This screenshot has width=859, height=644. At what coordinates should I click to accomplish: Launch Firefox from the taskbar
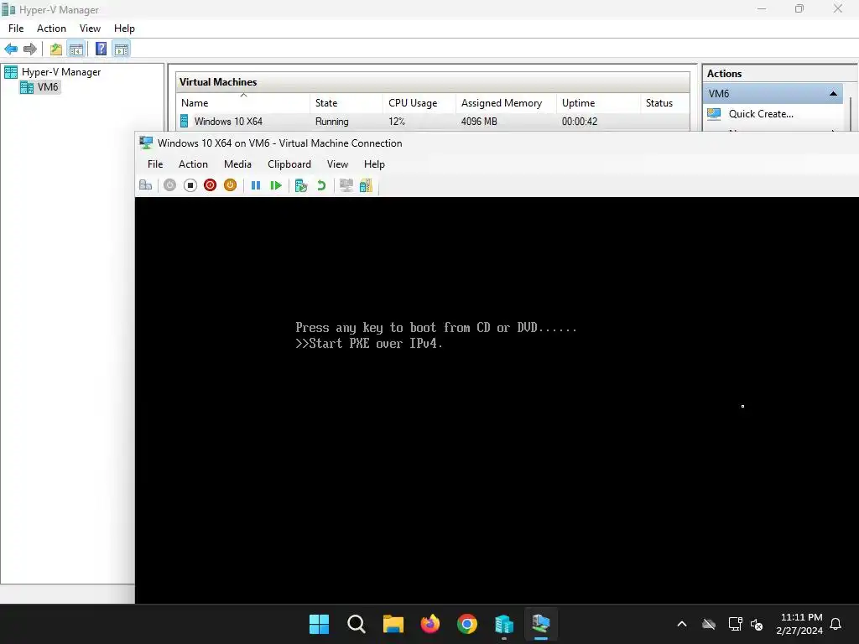pos(430,624)
